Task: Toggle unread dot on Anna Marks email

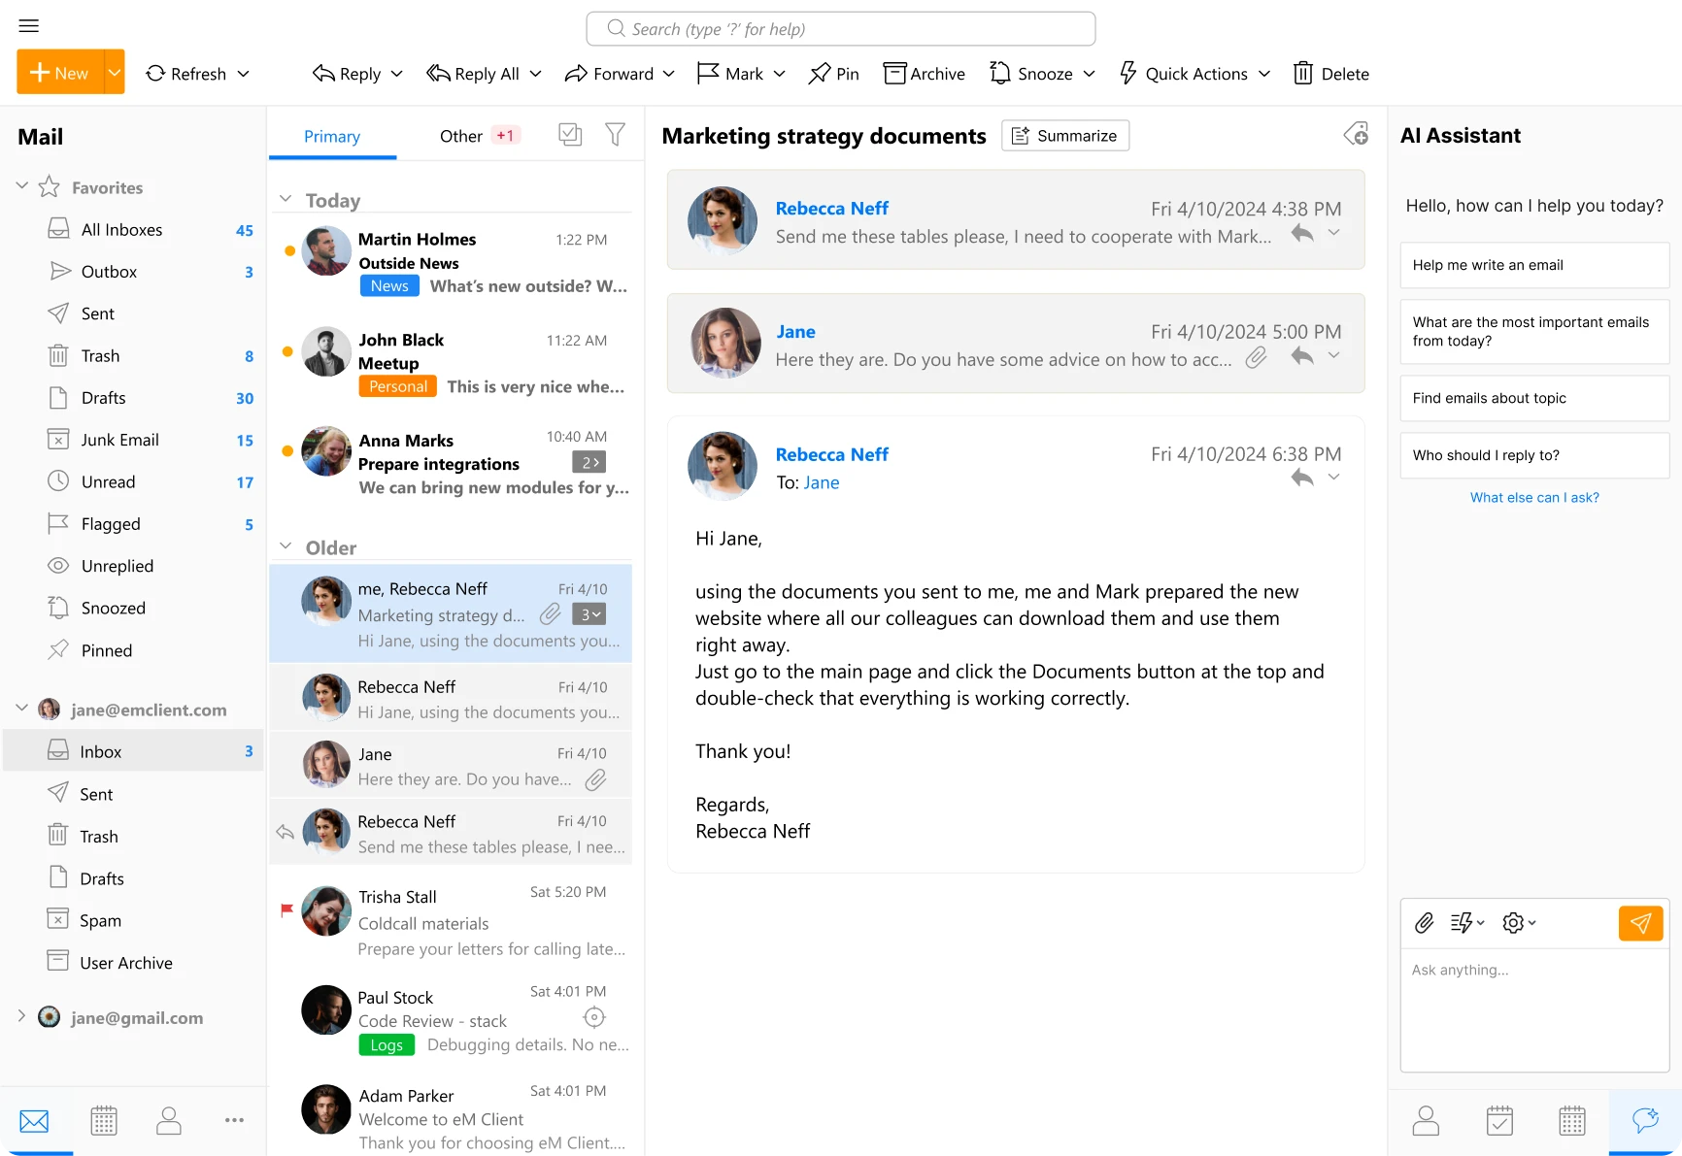Action: pyautogui.click(x=287, y=450)
